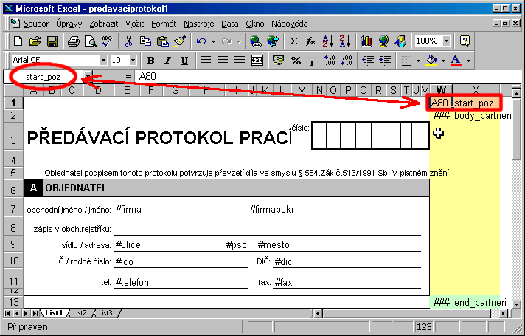Viewport: 525px width, 336px height.
Task: Click the Save icon in toolbar
Action: point(52,41)
